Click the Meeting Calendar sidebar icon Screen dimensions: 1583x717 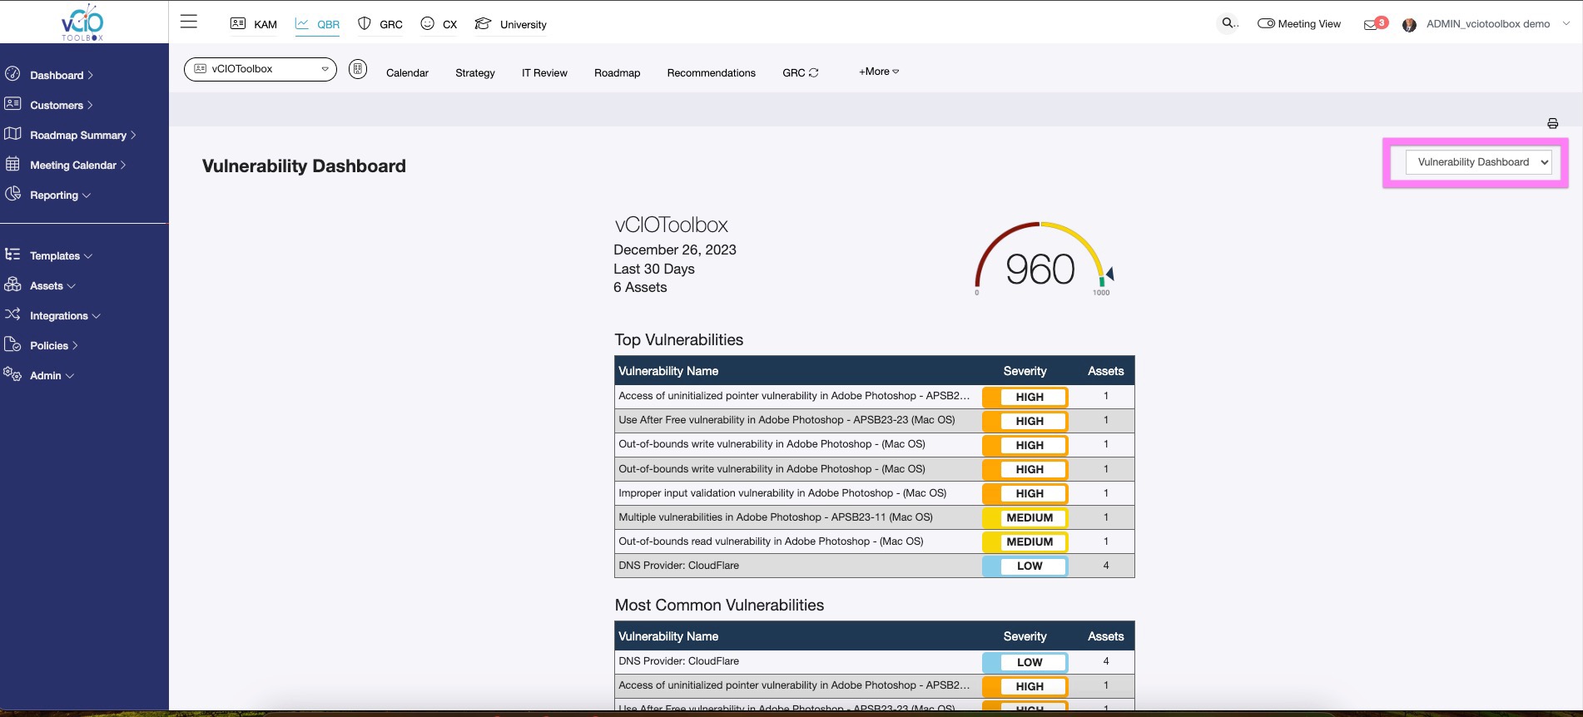(12, 164)
